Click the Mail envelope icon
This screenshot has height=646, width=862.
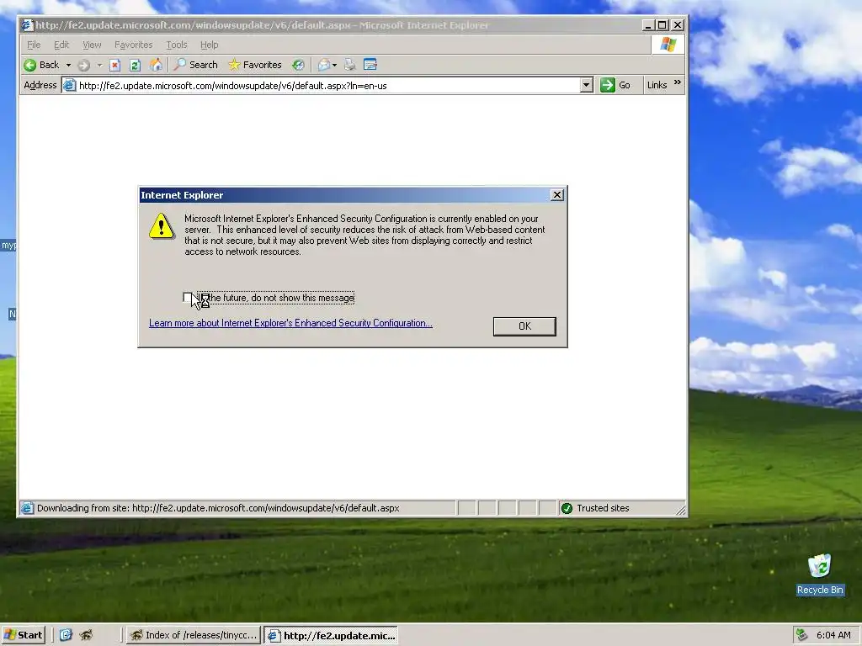[324, 66]
